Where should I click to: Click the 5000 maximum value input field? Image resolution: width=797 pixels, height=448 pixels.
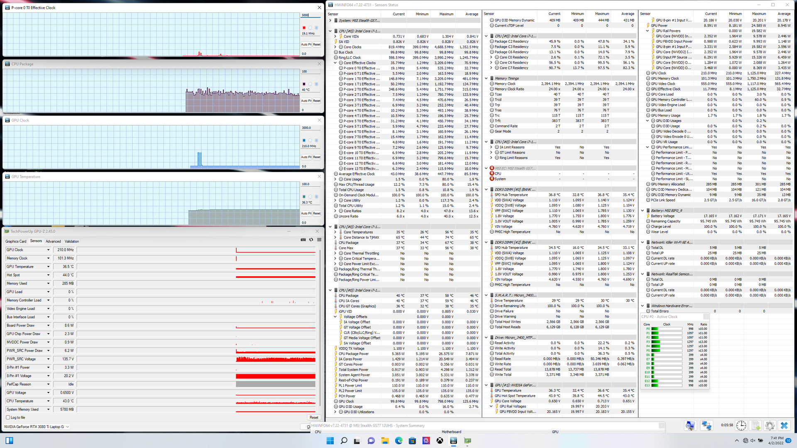click(x=310, y=15)
